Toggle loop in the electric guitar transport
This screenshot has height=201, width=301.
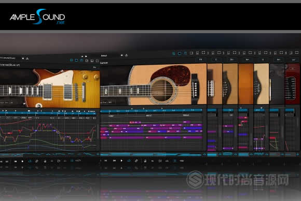[30, 161]
